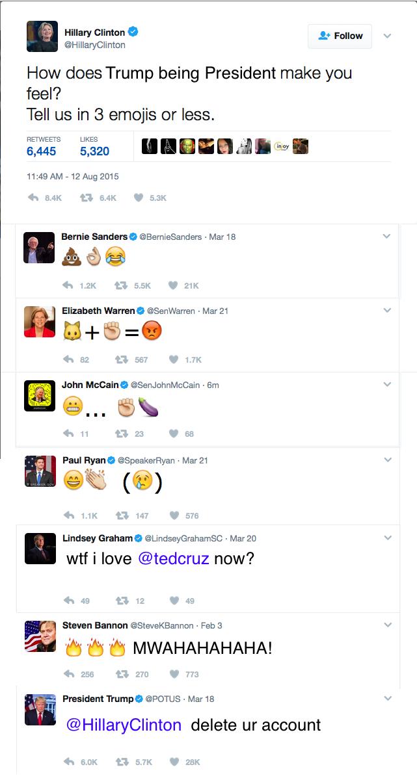
Task: Retweet John McCain's reply
Action: coord(120,434)
